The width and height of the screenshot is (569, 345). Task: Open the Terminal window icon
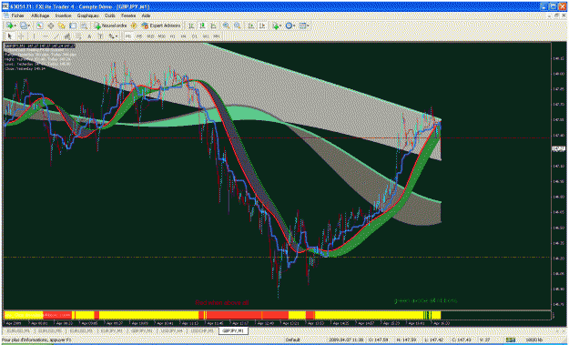pos(73,25)
